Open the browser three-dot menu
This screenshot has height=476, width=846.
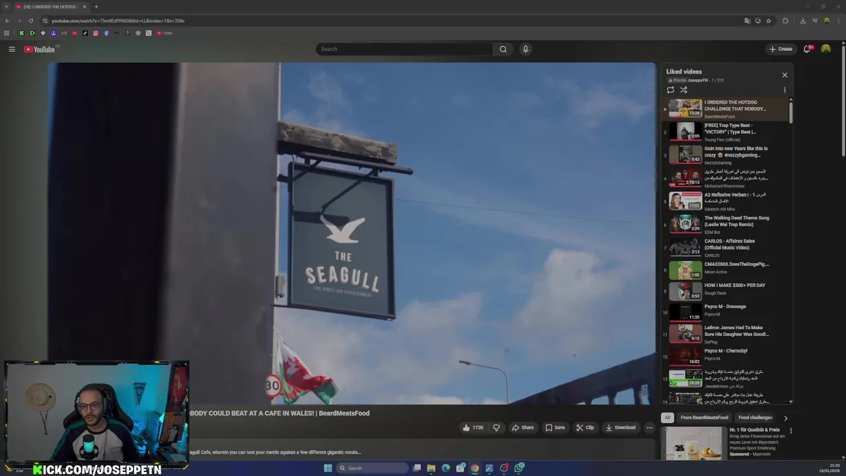coord(839,20)
